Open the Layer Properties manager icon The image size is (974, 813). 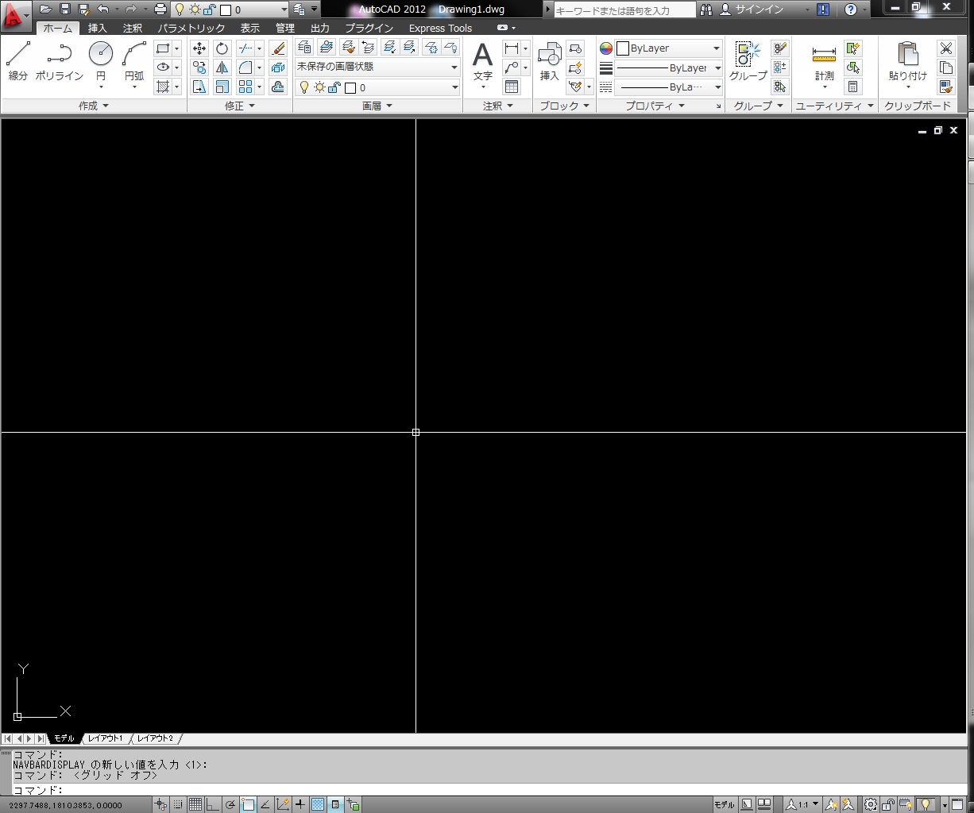304,48
